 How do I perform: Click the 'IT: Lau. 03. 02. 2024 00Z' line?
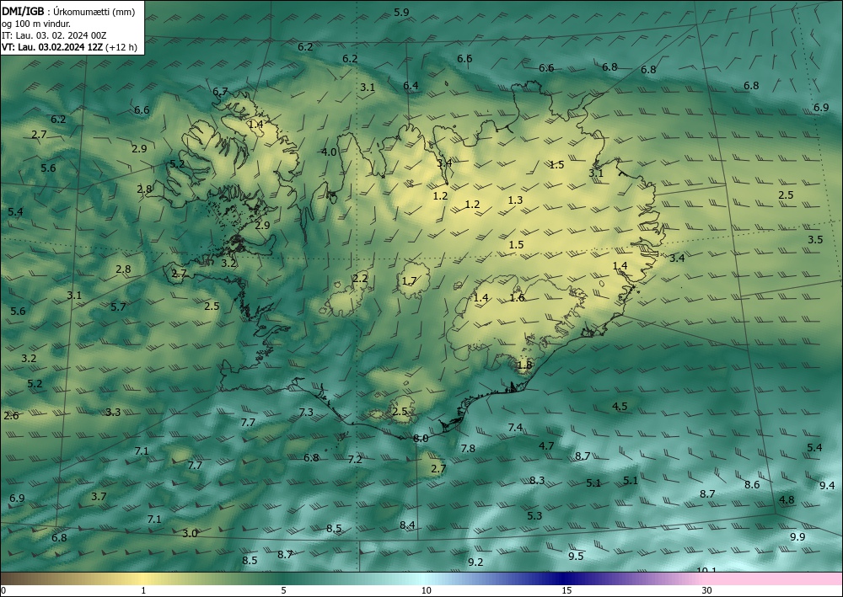click(54, 35)
